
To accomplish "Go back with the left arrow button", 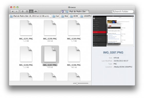I will [13, 11].
